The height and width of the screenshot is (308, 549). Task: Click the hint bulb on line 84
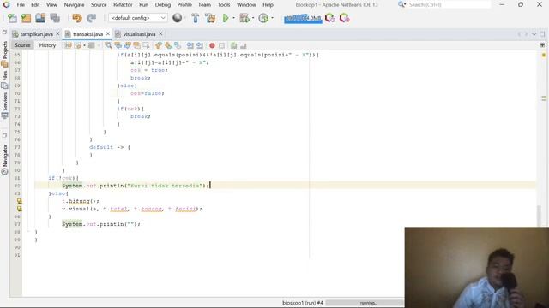coord(20,201)
